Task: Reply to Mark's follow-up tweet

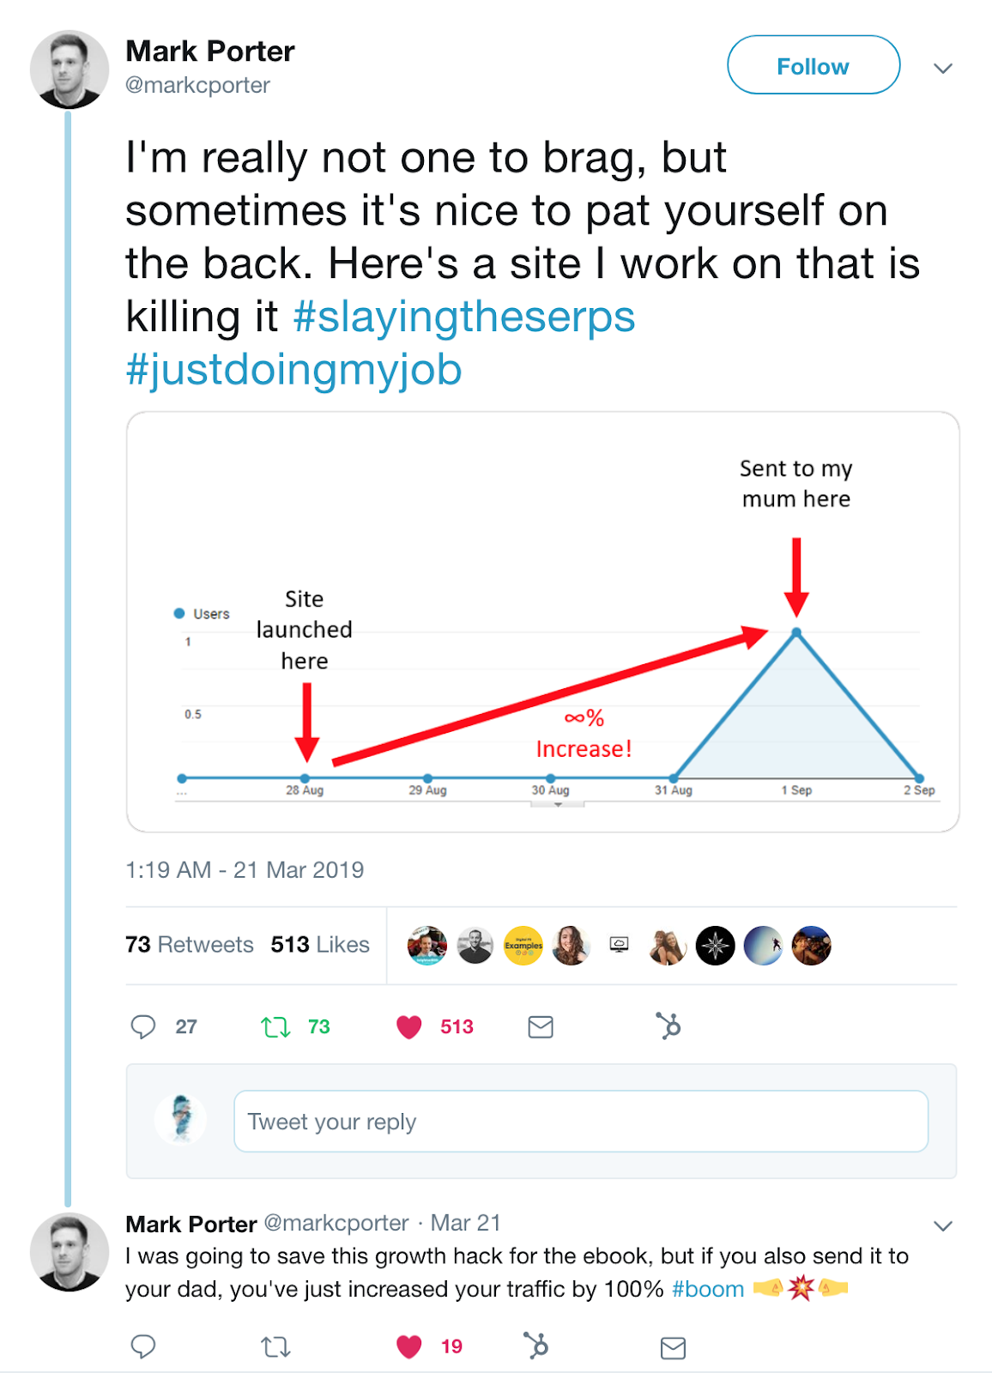Action: point(143,1346)
